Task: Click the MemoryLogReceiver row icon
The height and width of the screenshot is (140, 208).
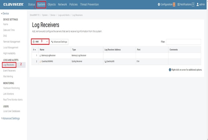Action: [41, 56]
